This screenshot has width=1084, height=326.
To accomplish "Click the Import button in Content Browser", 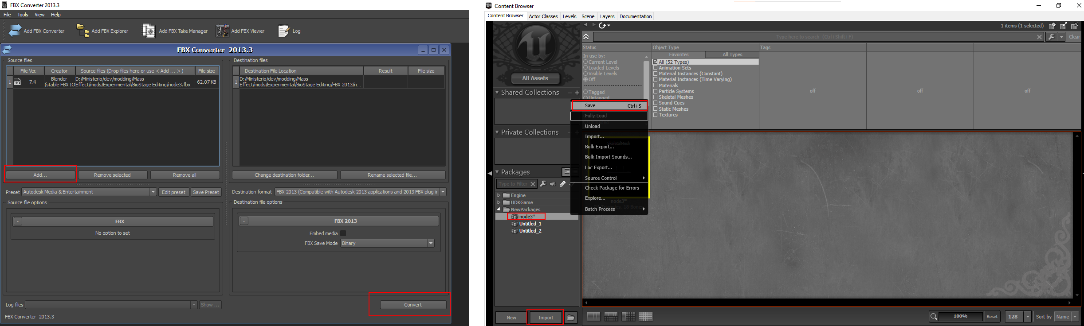I will (x=546, y=318).
